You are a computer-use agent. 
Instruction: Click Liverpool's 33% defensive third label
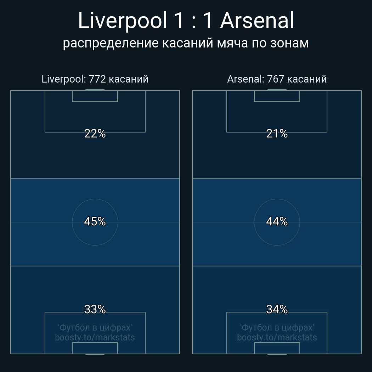pos(95,309)
